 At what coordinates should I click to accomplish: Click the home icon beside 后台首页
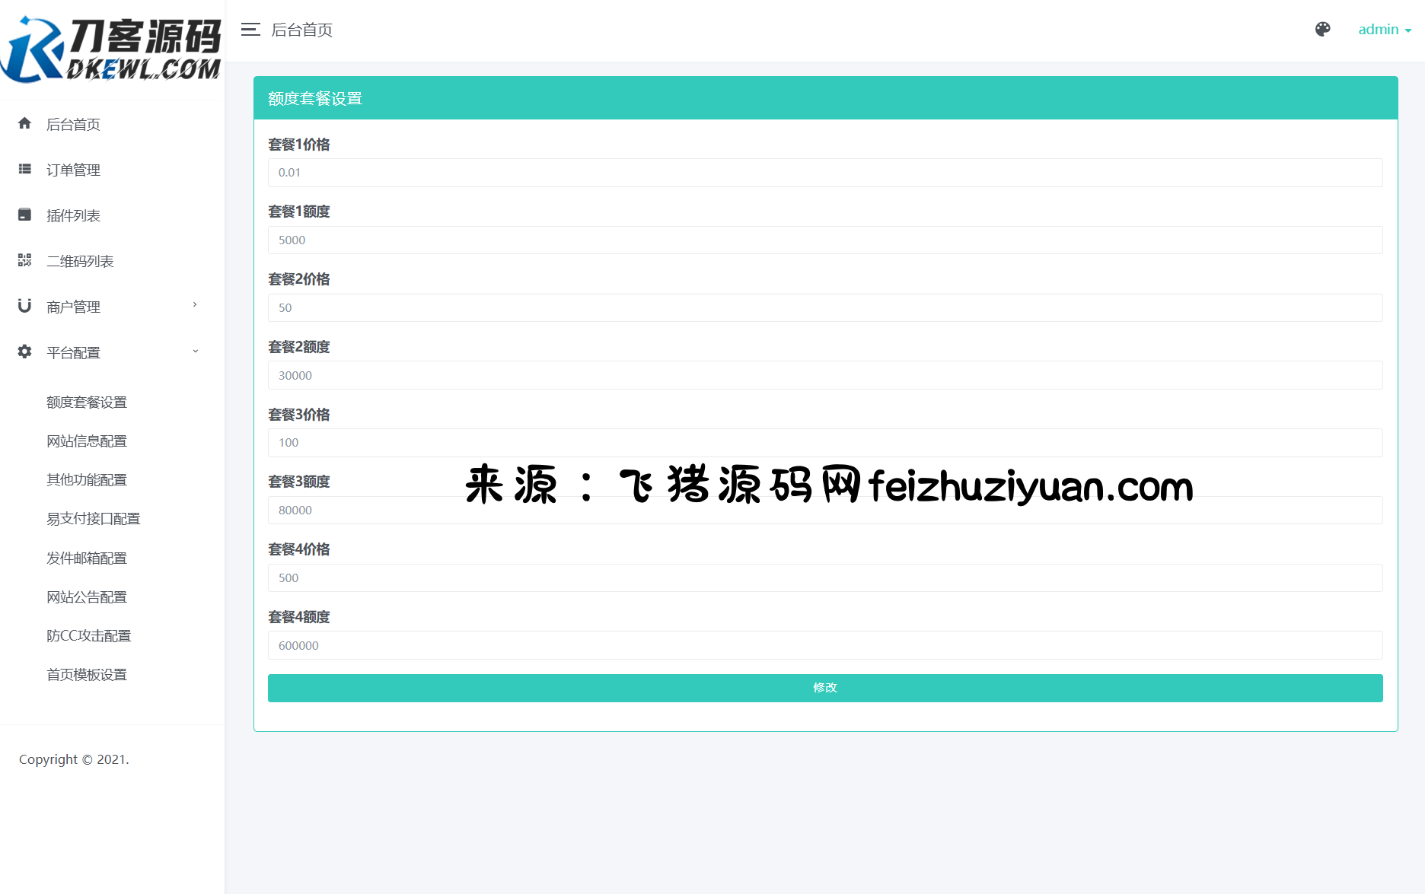pyautogui.click(x=25, y=123)
